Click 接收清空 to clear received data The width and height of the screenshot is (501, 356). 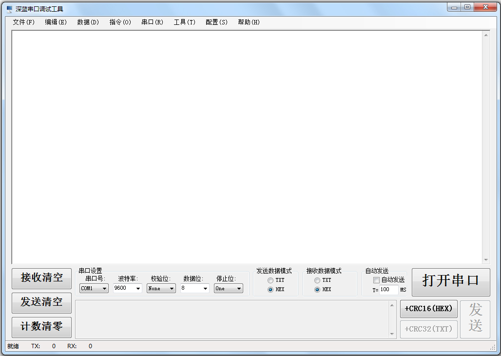[41, 278]
